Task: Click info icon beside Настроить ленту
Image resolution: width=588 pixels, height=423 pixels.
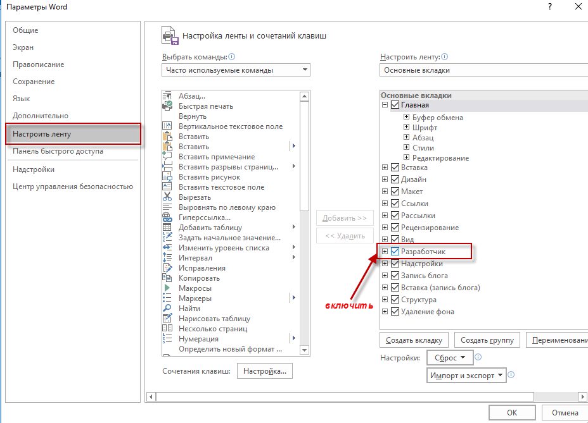Action: pyautogui.click(x=444, y=56)
